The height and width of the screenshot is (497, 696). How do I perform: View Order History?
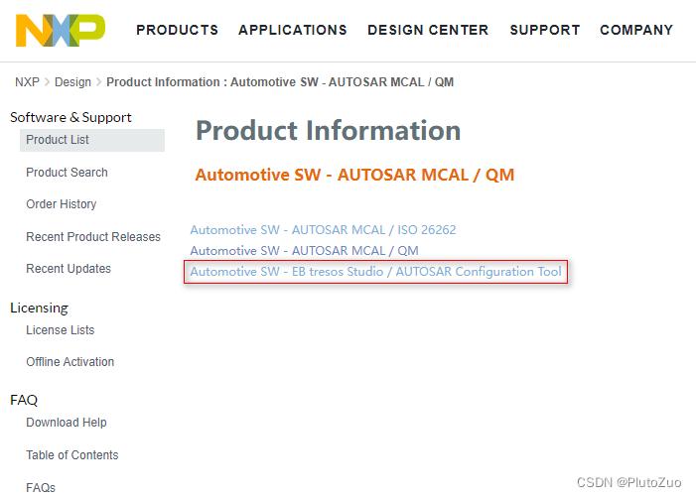tap(62, 204)
